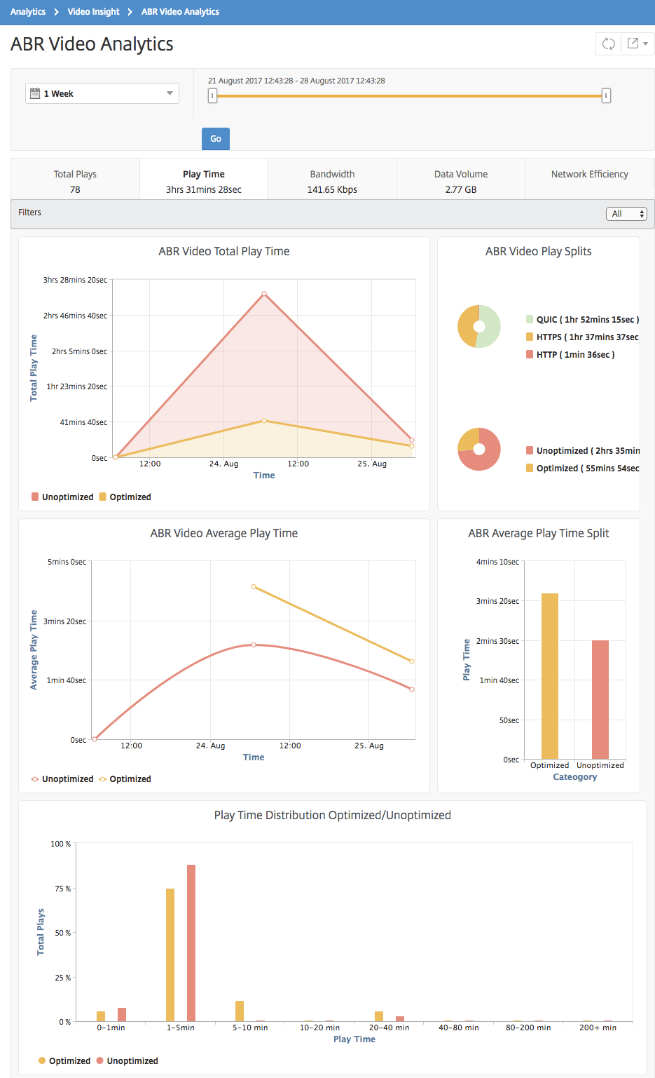Click the Go button
Viewport: 655px width, 1078px height.
pyautogui.click(x=216, y=139)
